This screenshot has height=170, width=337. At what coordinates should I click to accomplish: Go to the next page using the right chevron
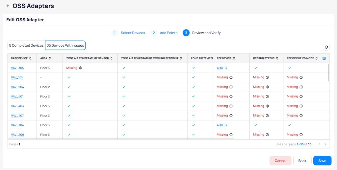click(325, 144)
